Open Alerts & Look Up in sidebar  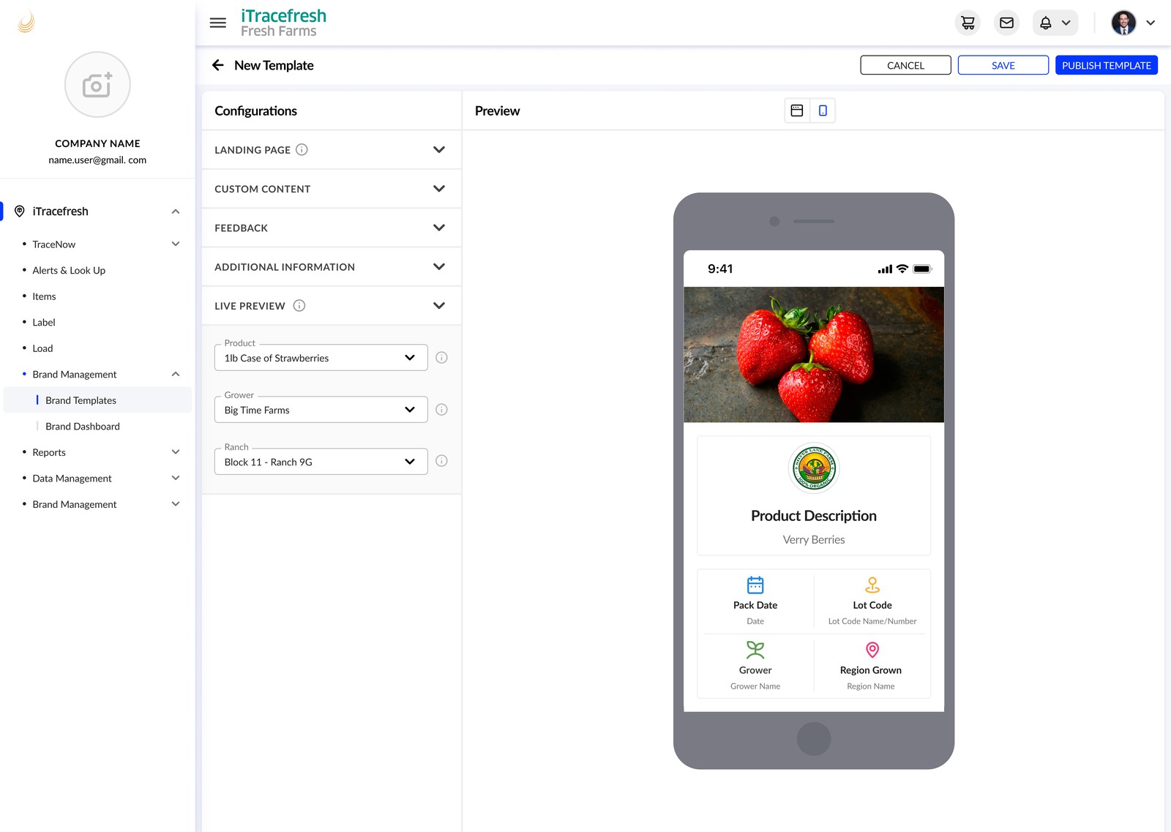click(x=69, y=270)
